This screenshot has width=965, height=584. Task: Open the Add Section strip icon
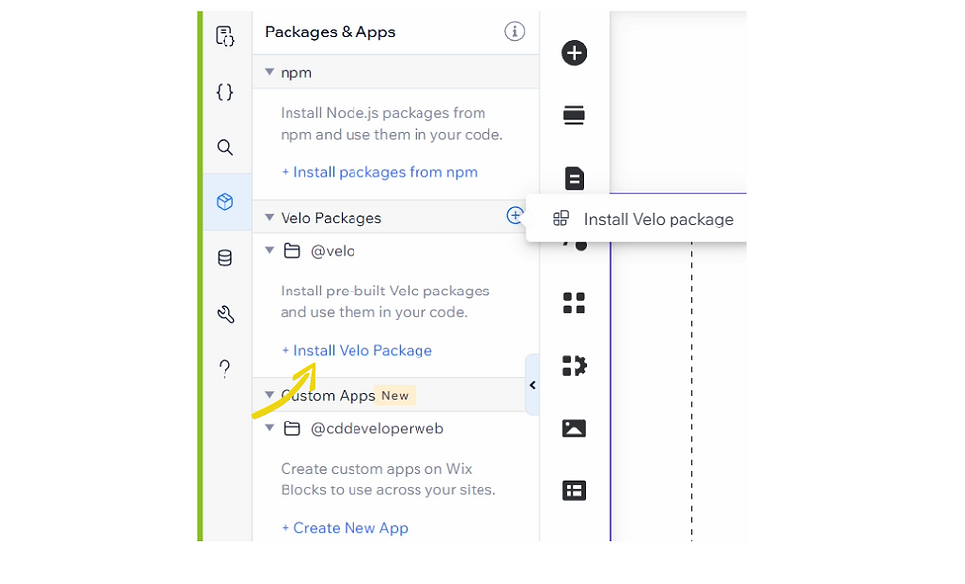(x=574, y=116)
